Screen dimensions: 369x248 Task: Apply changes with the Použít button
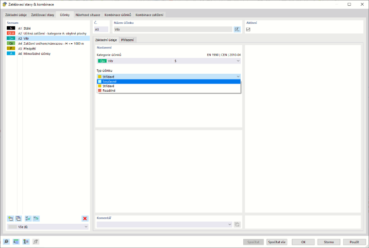click(x=354, y=242)
